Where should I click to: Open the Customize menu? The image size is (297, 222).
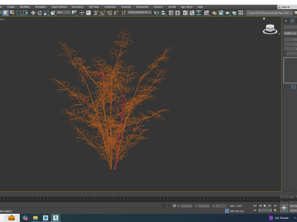pyautogui.click(x=110, y=7)
